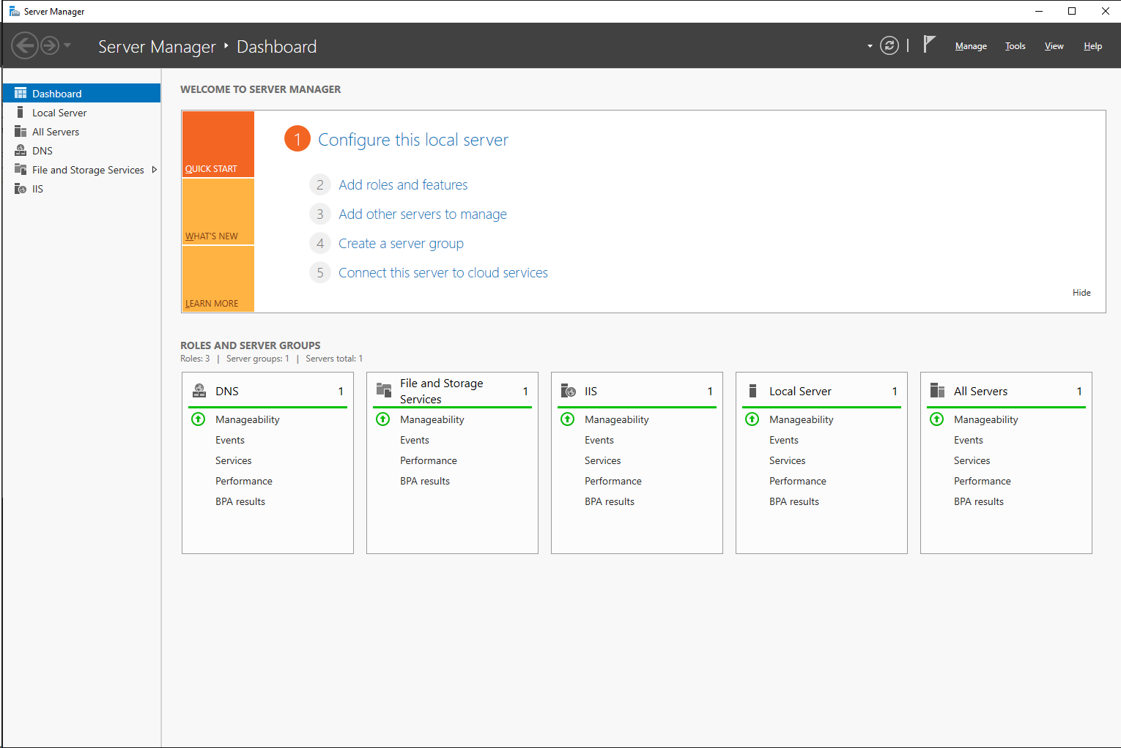Open the DNS tile header title
The height and width of the screenshot is (748, 1121).
[x=227, y=392]
